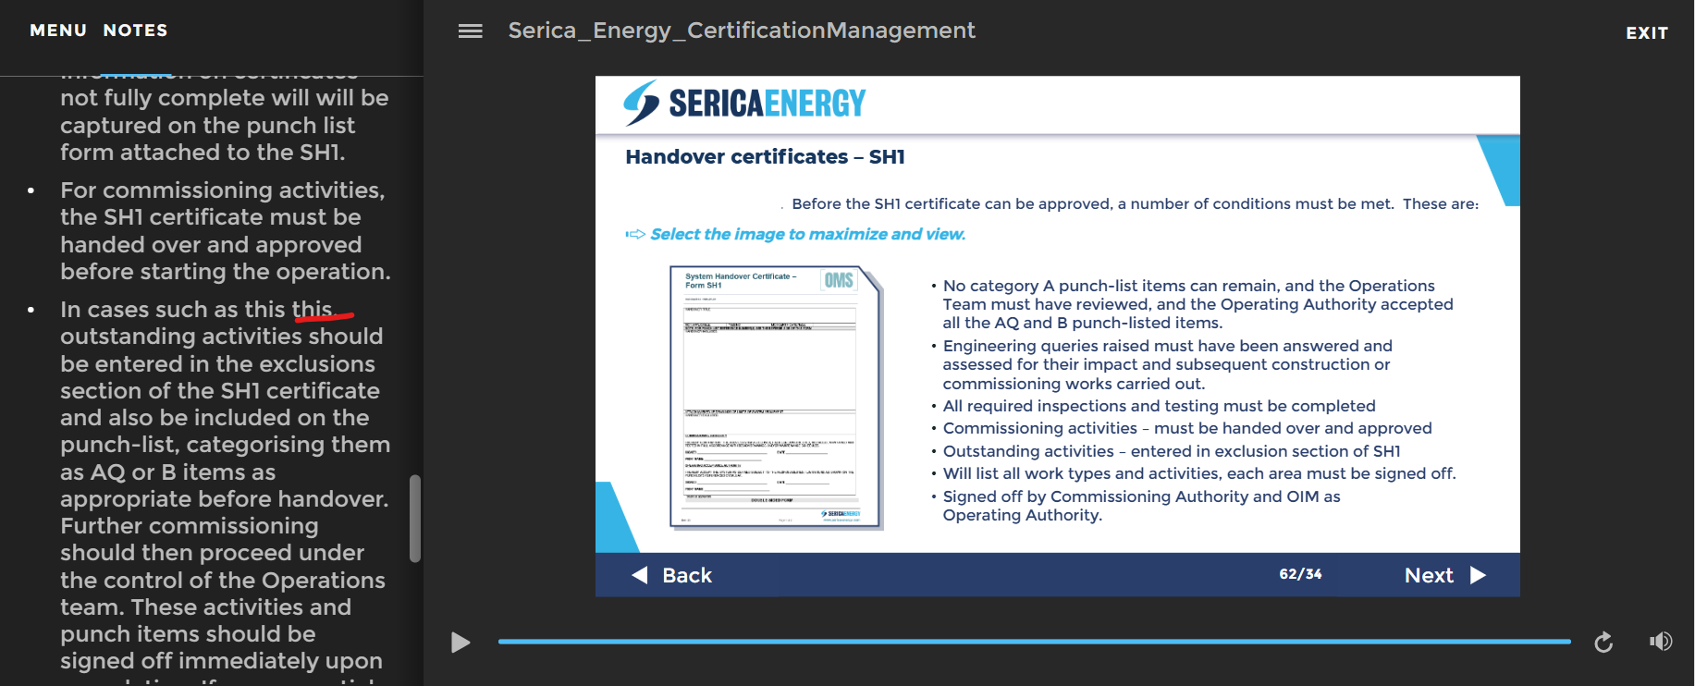Image resolution: width=1695 pixels, height=686 pixels.
Task: Click the notes panel scrollbar
Action: point(415,519)
